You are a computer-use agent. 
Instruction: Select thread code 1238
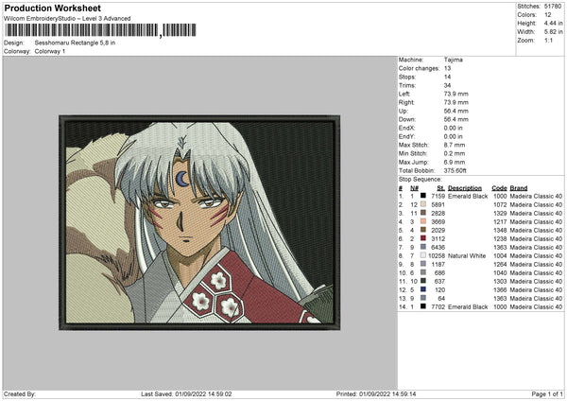click(x=500, y=238)
